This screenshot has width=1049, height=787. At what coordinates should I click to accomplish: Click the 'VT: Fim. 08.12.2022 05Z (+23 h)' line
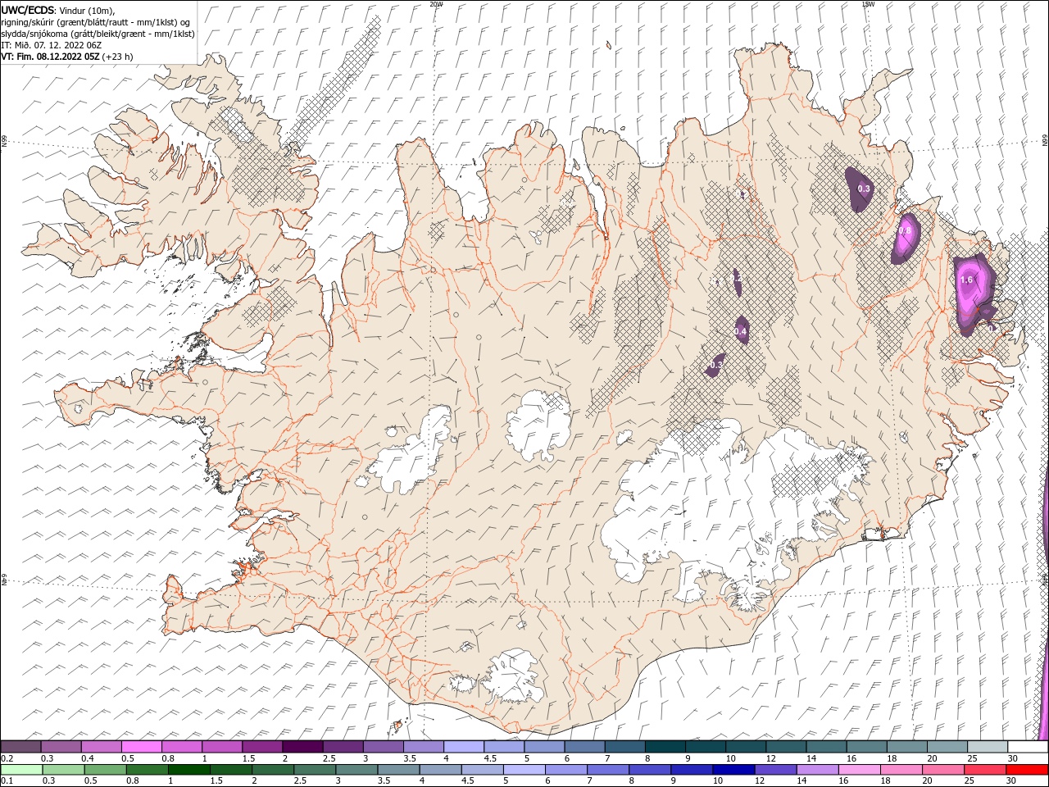click(67, 57)
